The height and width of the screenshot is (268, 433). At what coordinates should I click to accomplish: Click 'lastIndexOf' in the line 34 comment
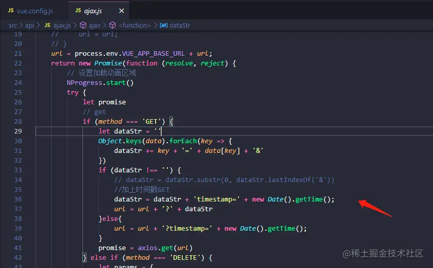pyautogui.click(x=289, y=180)
